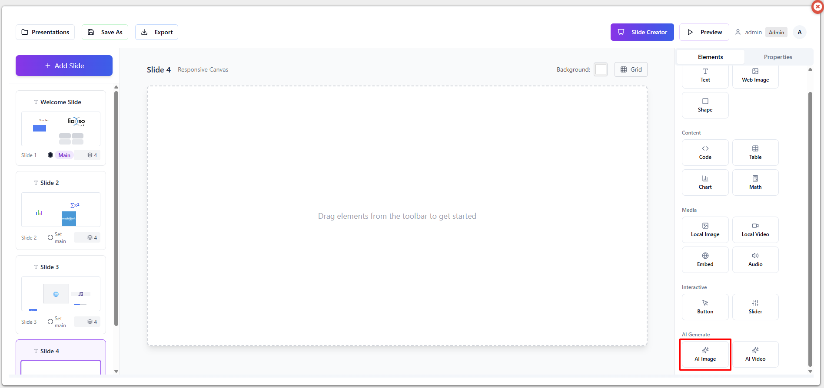Screen dimensions: 824x388
Task: Click the AI Video generator
Action: 755,354
